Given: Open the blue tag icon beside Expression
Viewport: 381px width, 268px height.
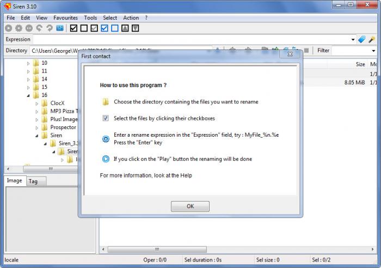Looking at the screenshot, I should [x=362, y=39].
